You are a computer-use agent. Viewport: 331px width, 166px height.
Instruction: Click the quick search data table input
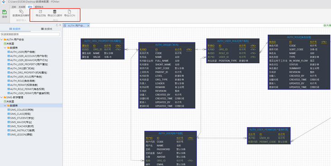coord(30,34)
